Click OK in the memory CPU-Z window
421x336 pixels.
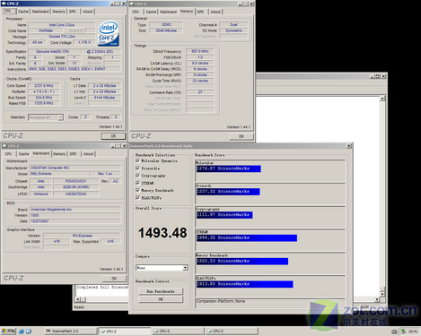pyautogui.click(x=241, y=136)
